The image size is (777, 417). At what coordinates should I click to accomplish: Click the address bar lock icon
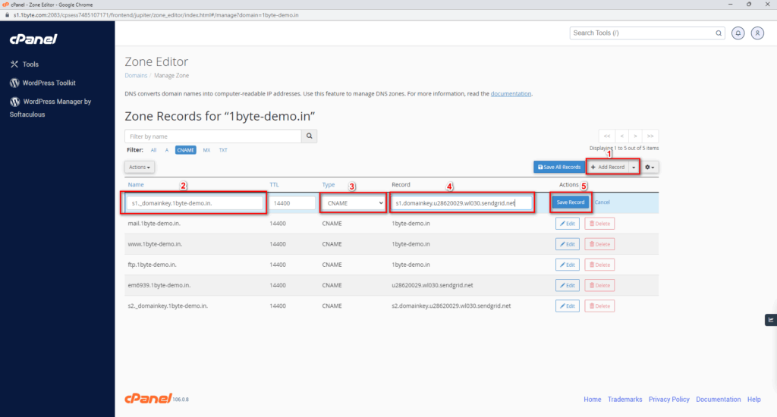[7, 15]
